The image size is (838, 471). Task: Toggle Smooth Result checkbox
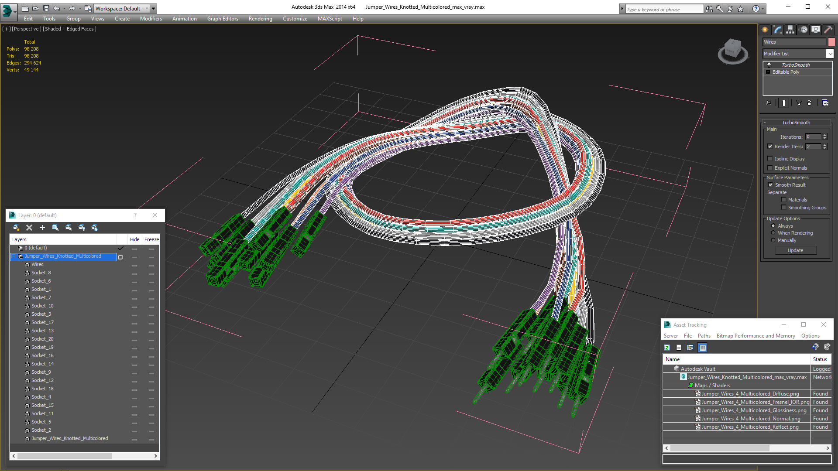click(770, 185)
